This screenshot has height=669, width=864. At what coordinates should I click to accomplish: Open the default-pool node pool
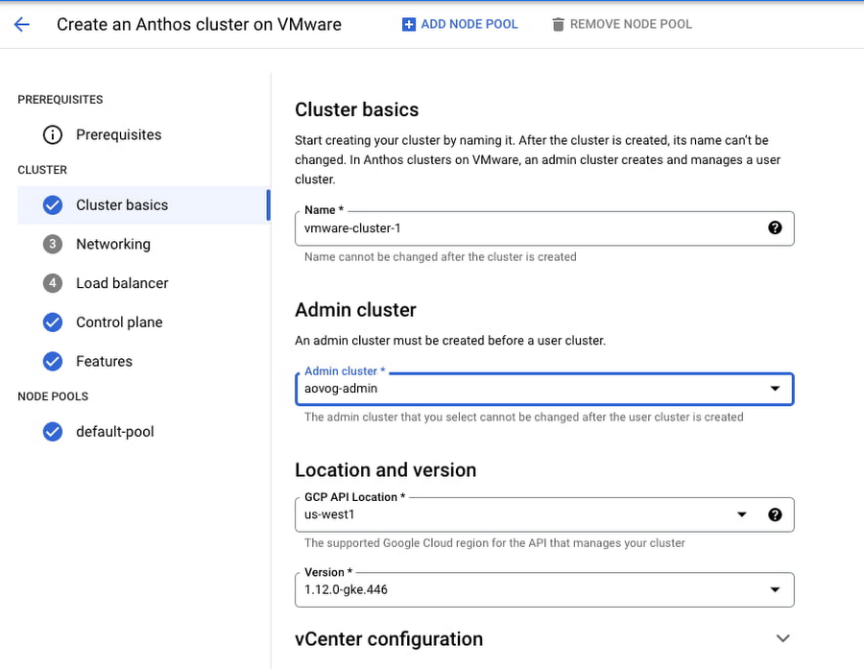point(114,432)
